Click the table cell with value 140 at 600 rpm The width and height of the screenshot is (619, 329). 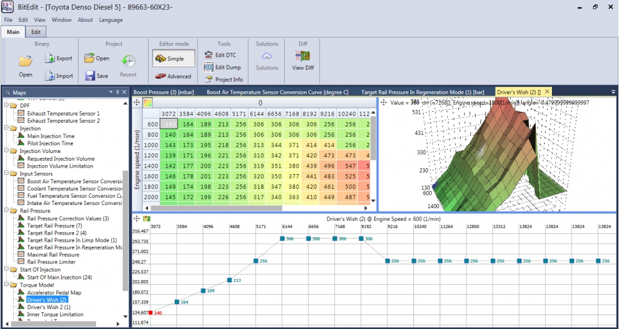pyautogui.click(x=169, y=123)
